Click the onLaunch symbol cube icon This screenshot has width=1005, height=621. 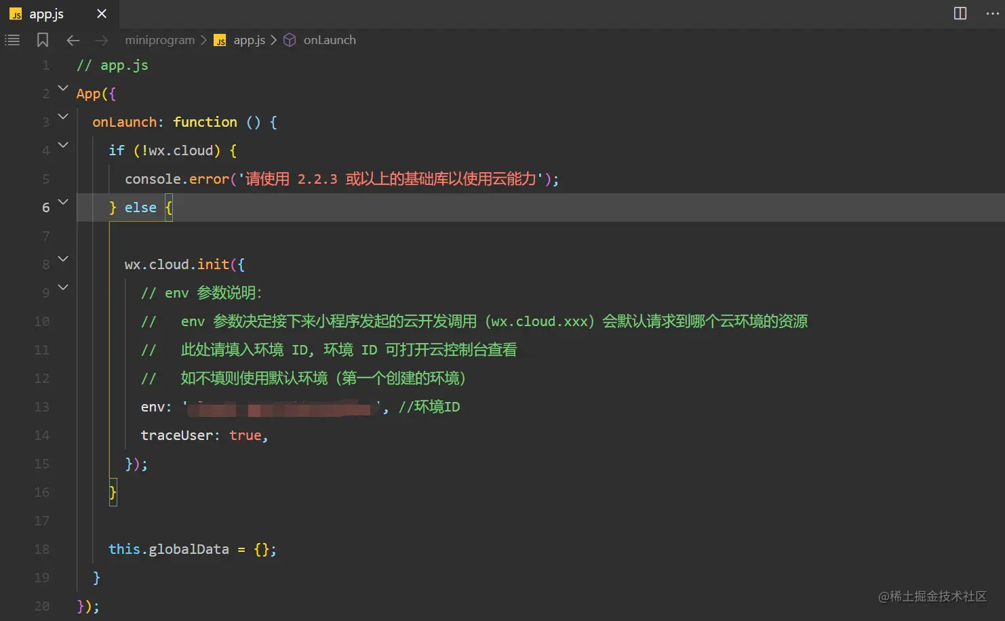point(290,40)
